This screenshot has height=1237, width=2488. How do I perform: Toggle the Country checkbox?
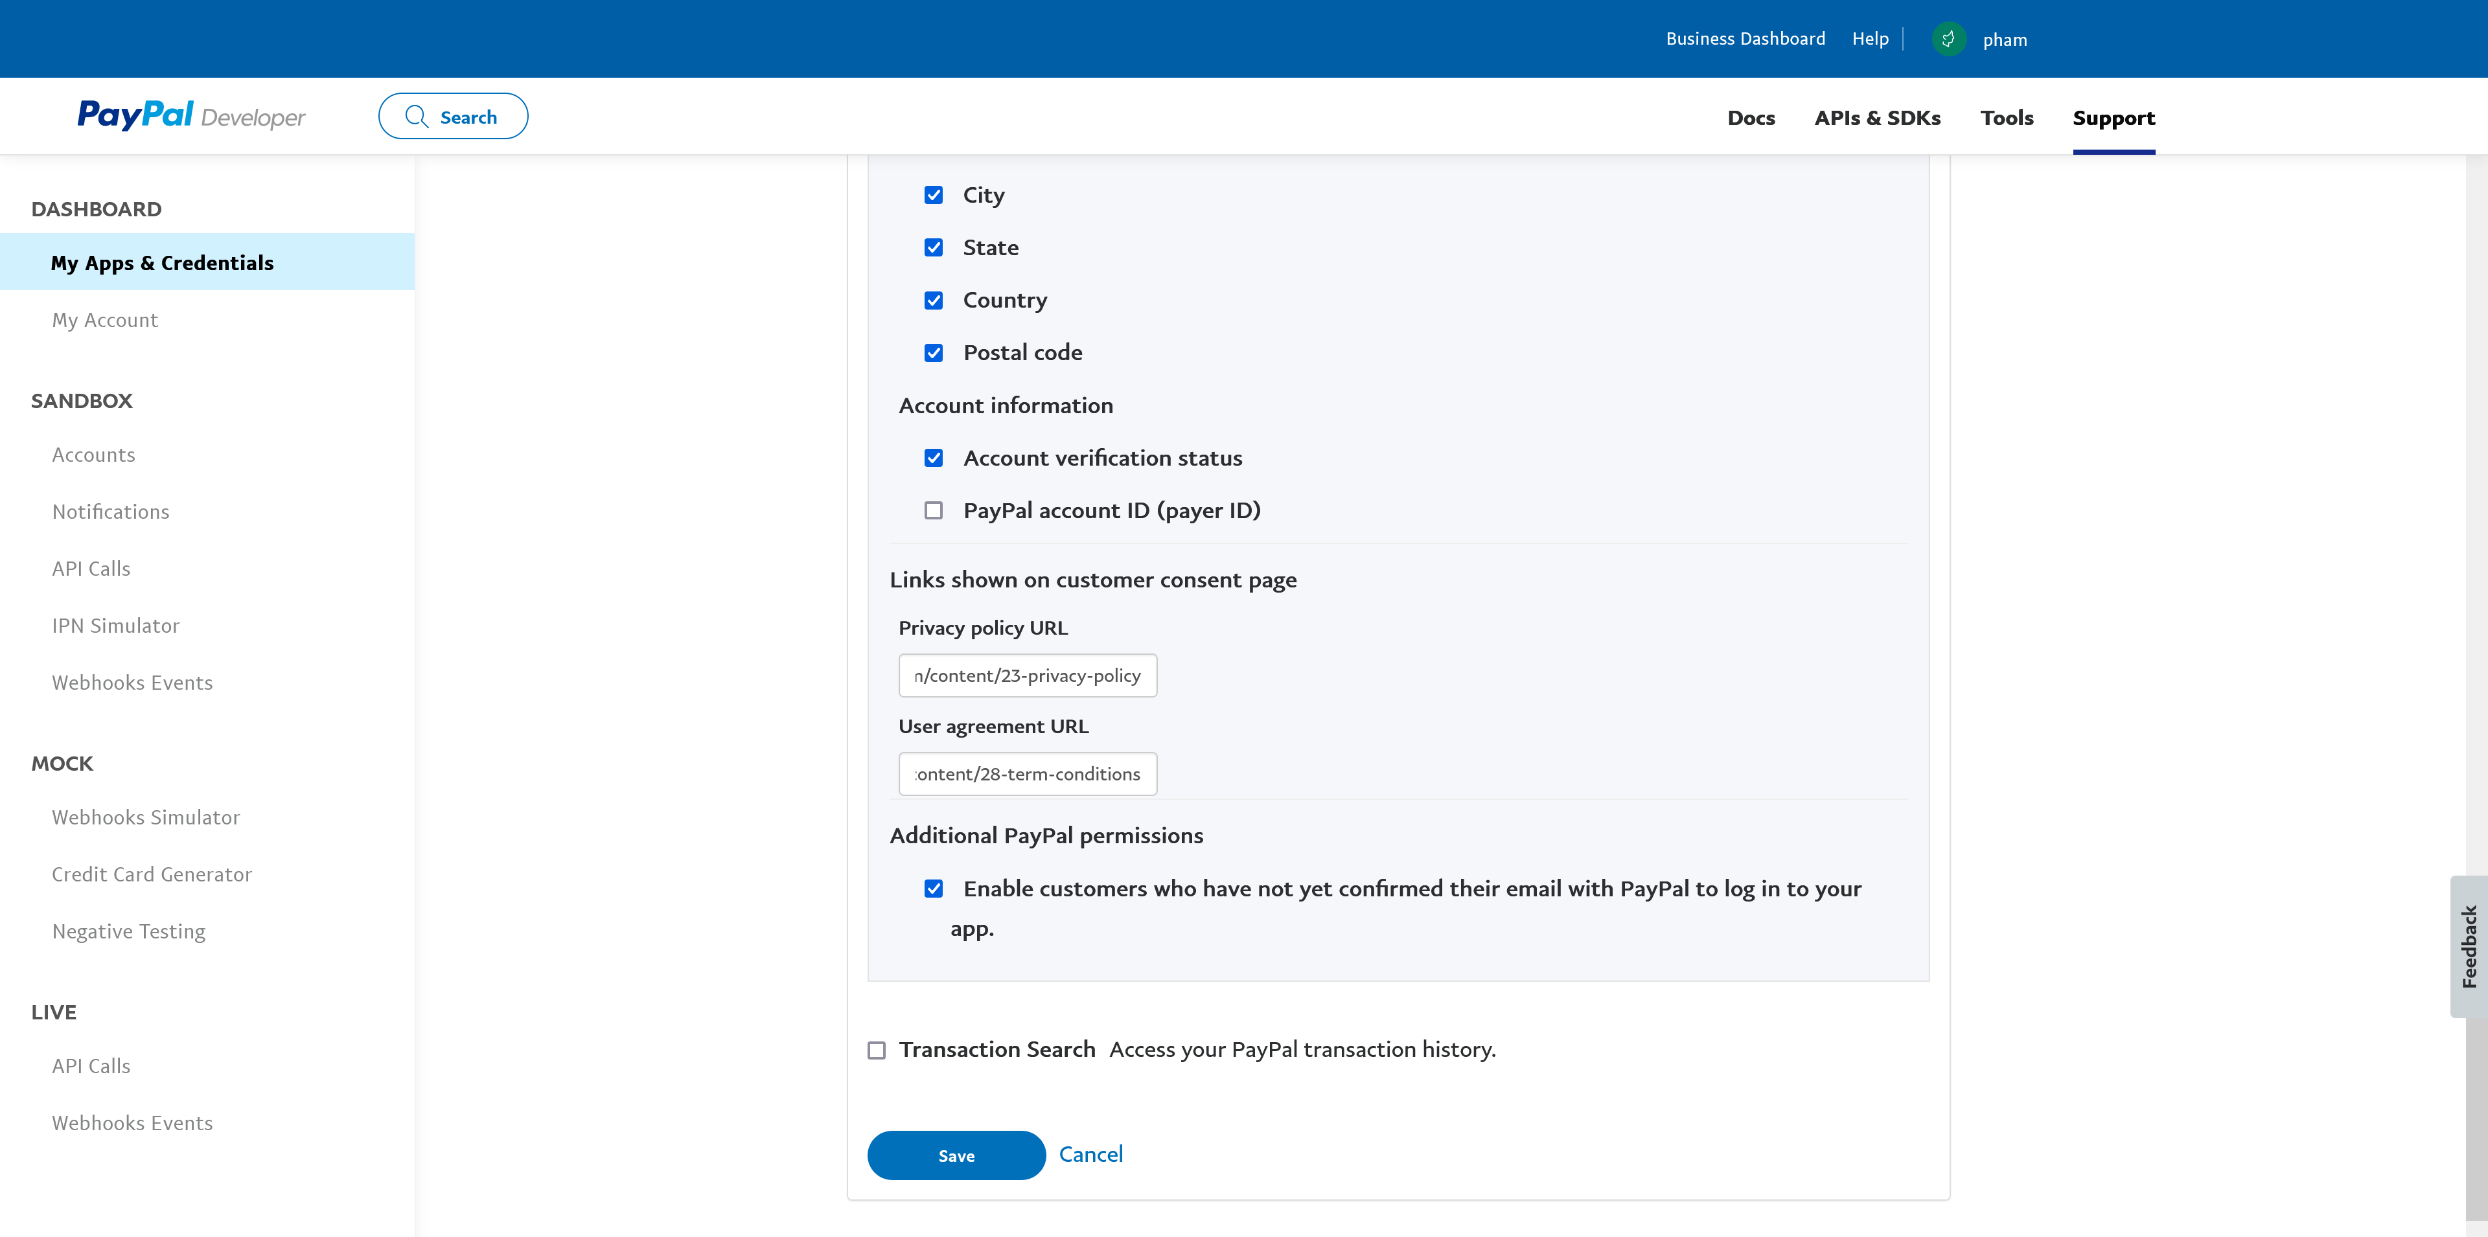[933, 301]
